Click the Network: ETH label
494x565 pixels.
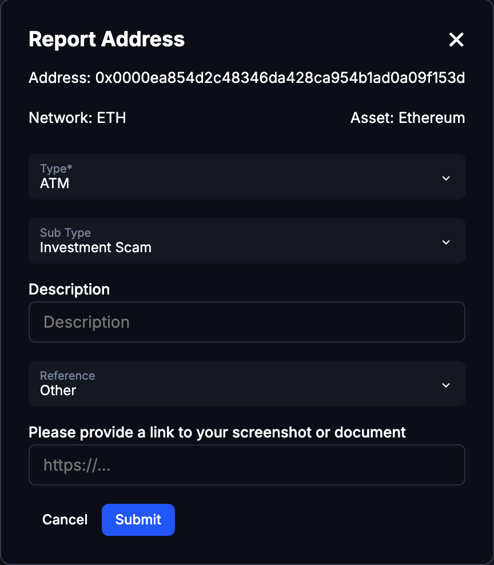point(77,118)
